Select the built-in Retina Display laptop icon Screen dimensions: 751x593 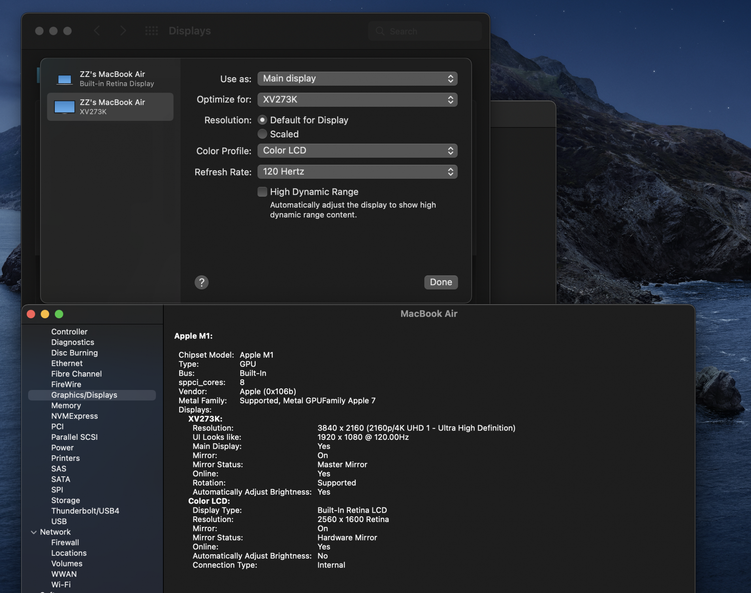tap(65, 79)
